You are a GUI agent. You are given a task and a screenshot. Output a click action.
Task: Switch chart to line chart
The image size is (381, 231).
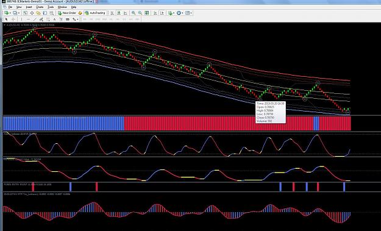point(126,13)
